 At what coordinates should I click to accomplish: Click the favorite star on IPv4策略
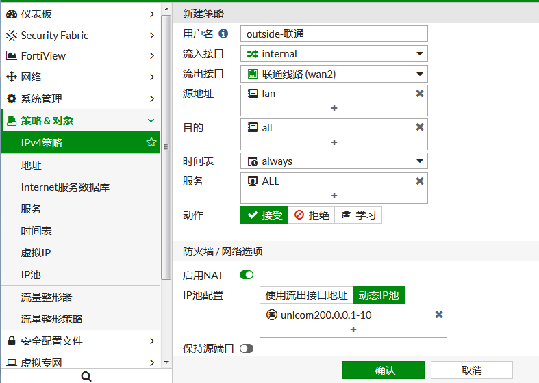[x=151, y=142]
